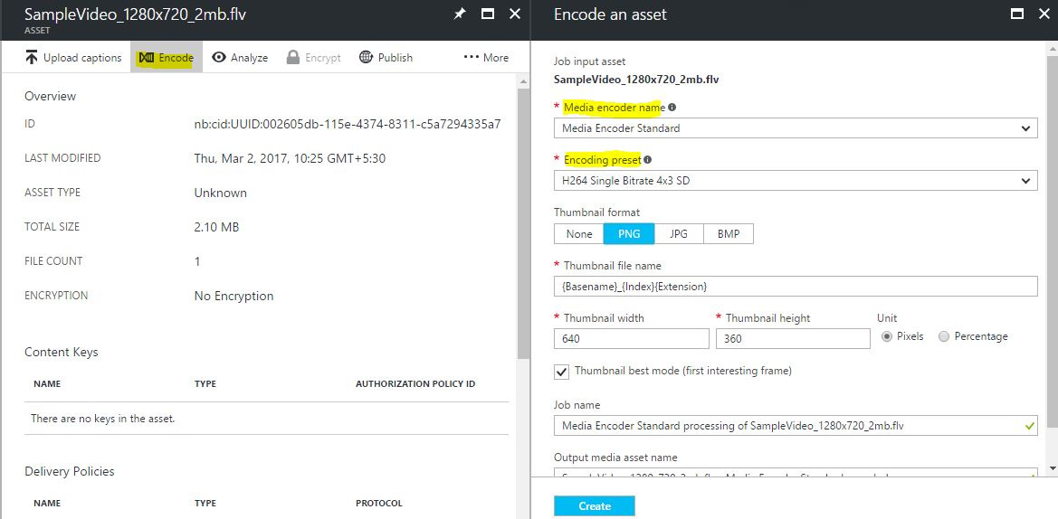
Task: Select the Percentage unit radio button
Action: click(944, 336)
